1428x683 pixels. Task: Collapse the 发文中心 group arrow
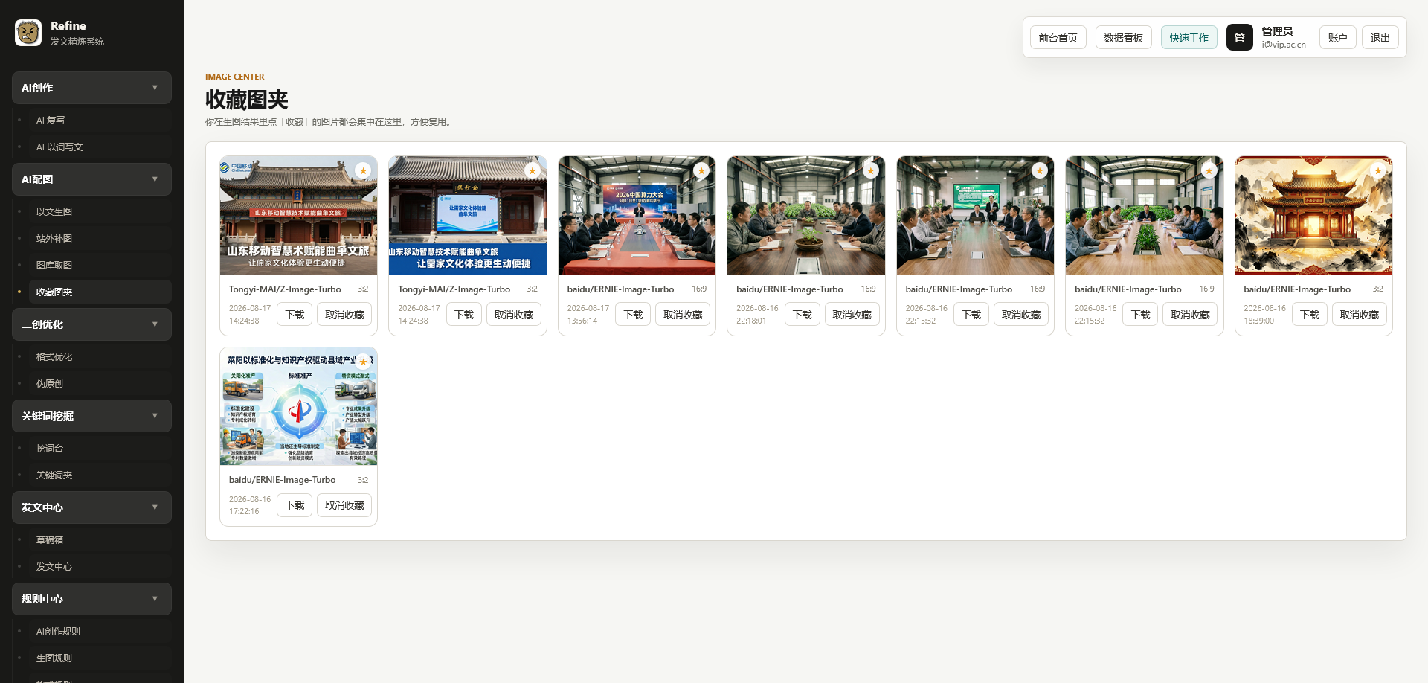click(155, 507)
